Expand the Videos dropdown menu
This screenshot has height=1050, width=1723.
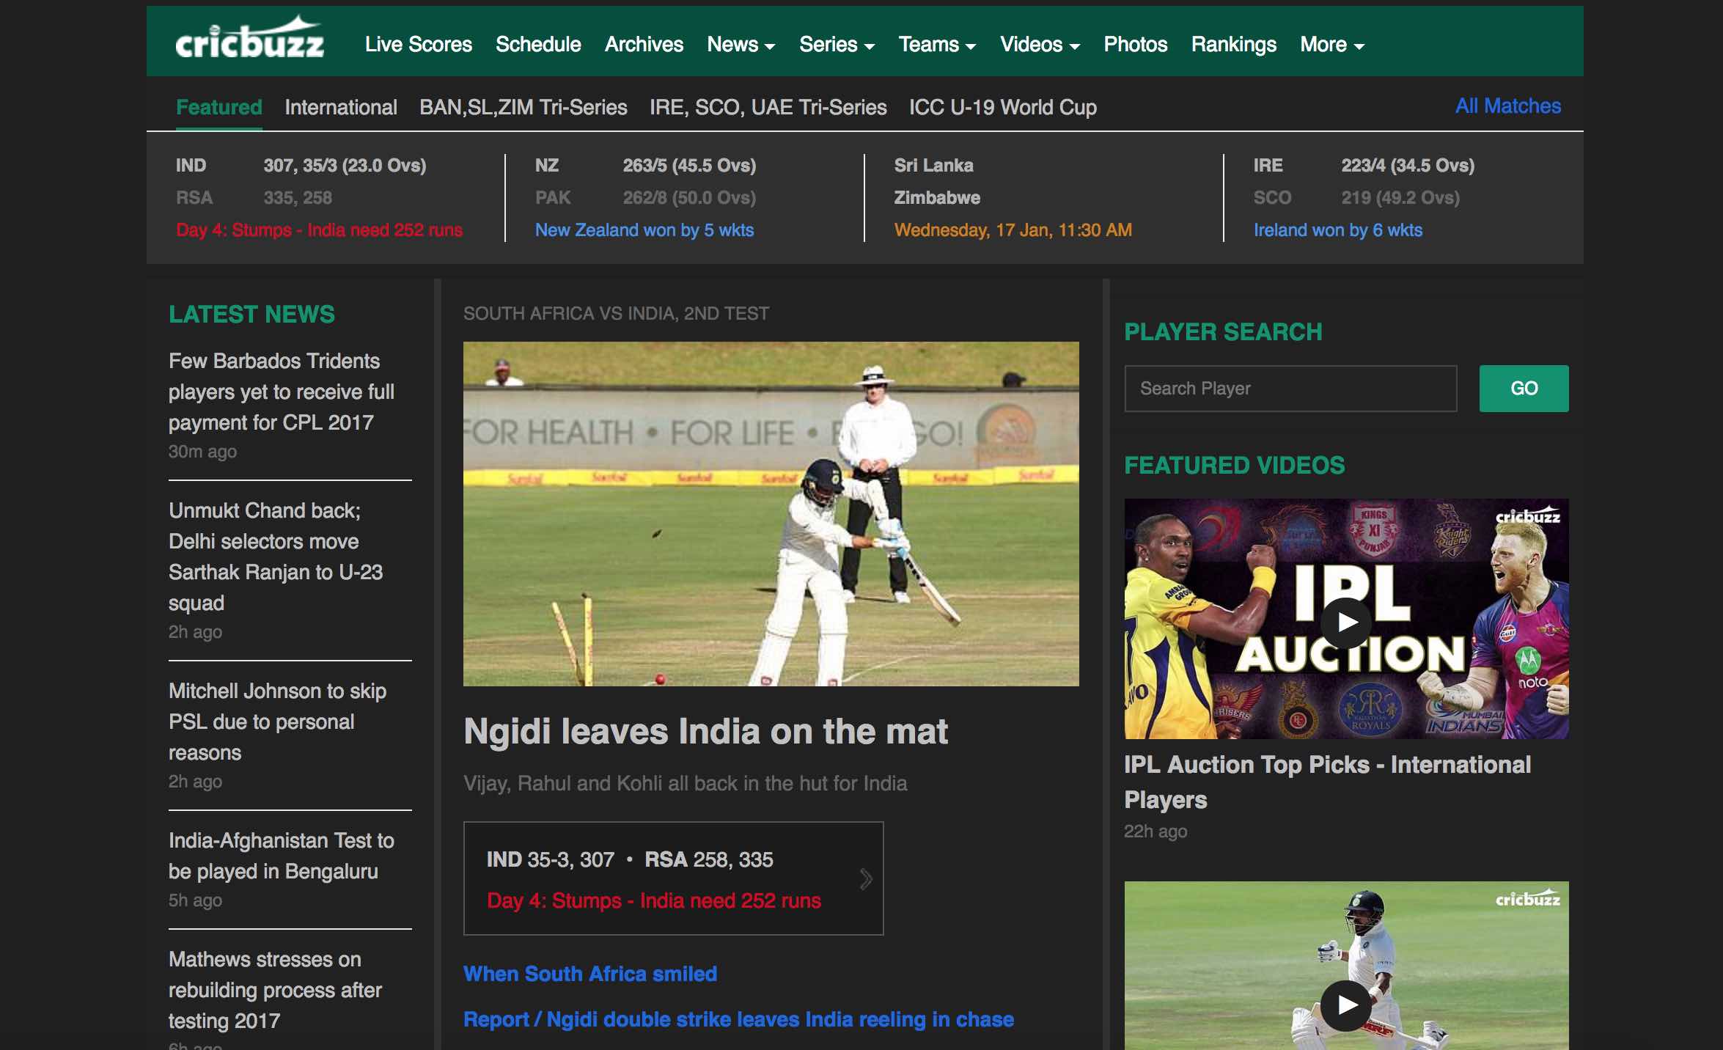[1040, 44]
